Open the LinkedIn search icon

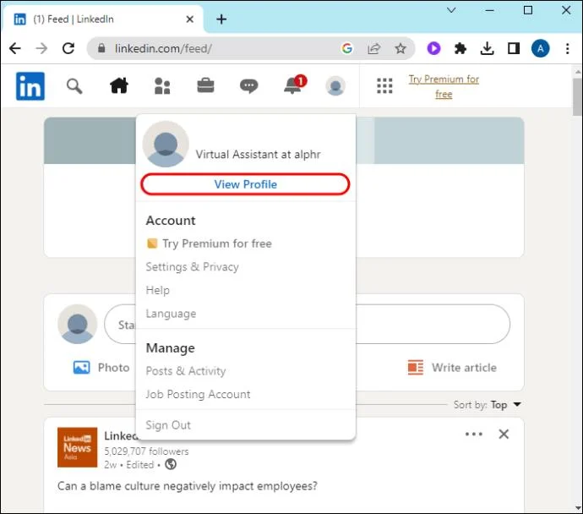(74, 86)
